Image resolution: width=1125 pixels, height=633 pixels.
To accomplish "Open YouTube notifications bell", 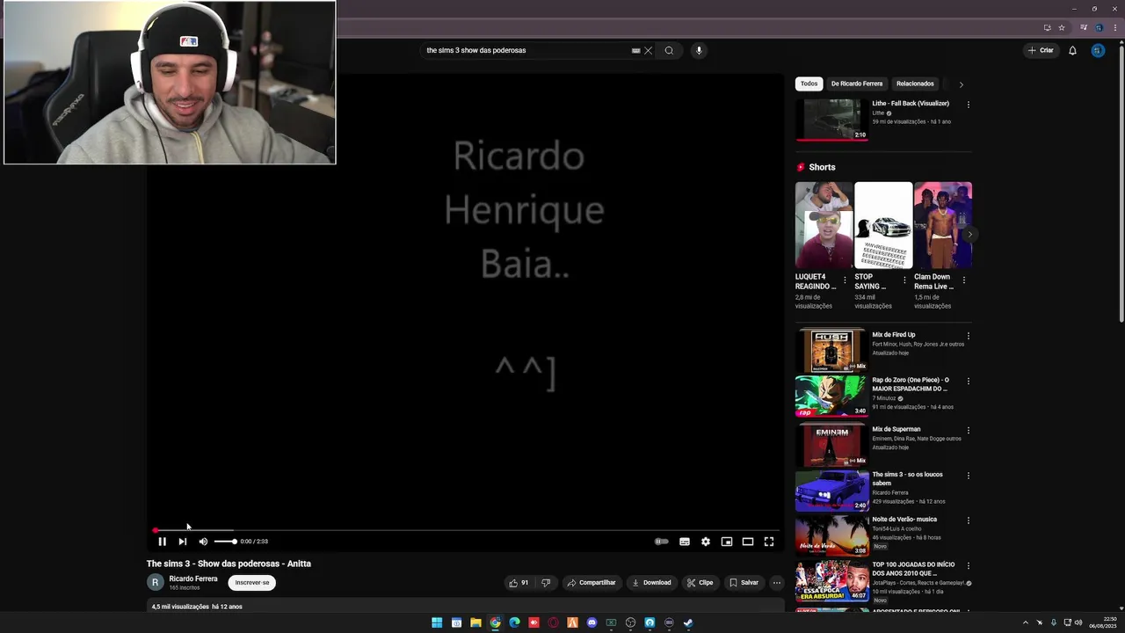I will coord(1072,50).
